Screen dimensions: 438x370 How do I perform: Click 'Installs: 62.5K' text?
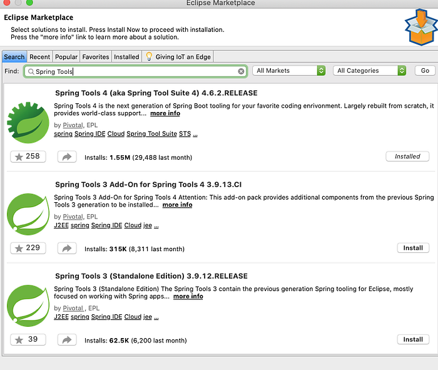point(107,341)
